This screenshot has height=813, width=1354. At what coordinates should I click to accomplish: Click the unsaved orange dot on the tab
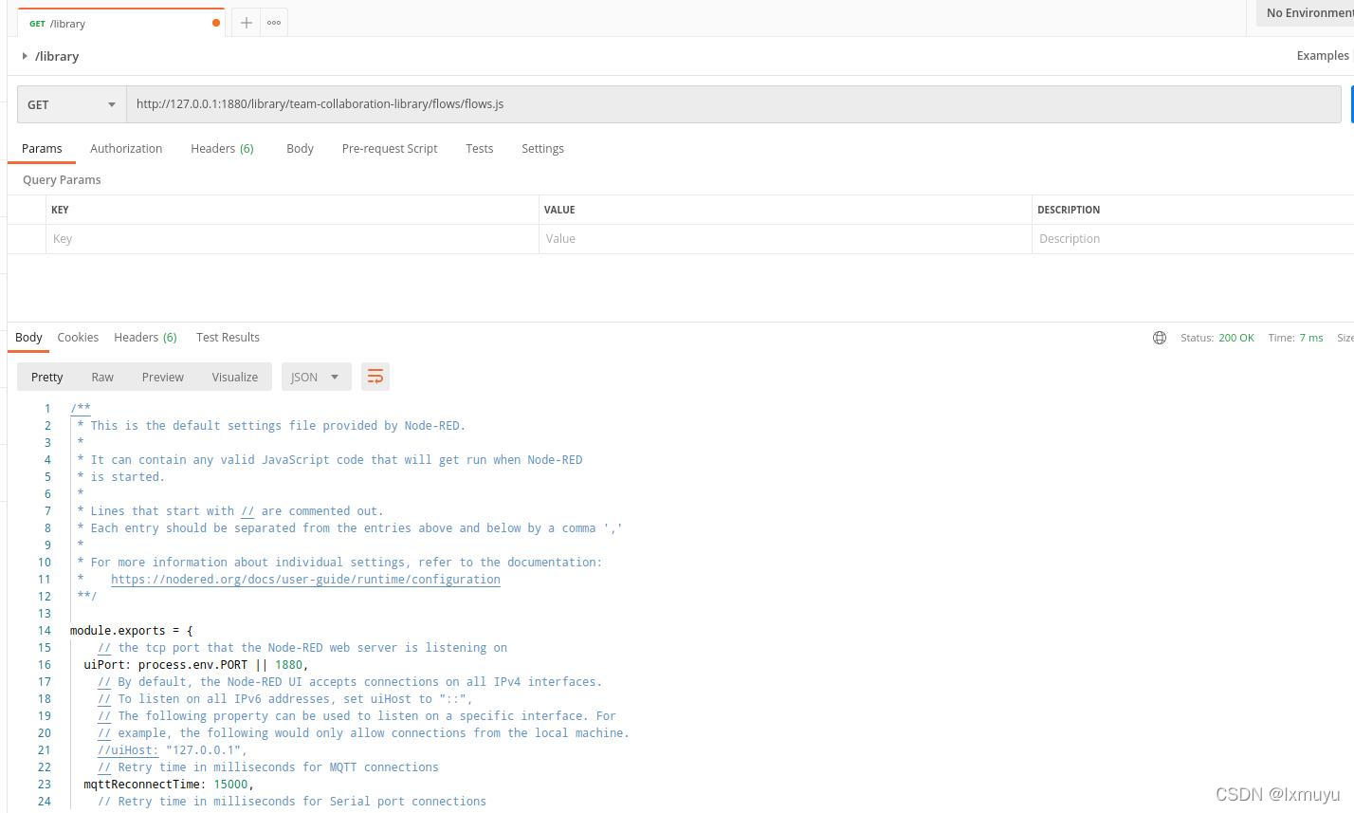[216, 23]
